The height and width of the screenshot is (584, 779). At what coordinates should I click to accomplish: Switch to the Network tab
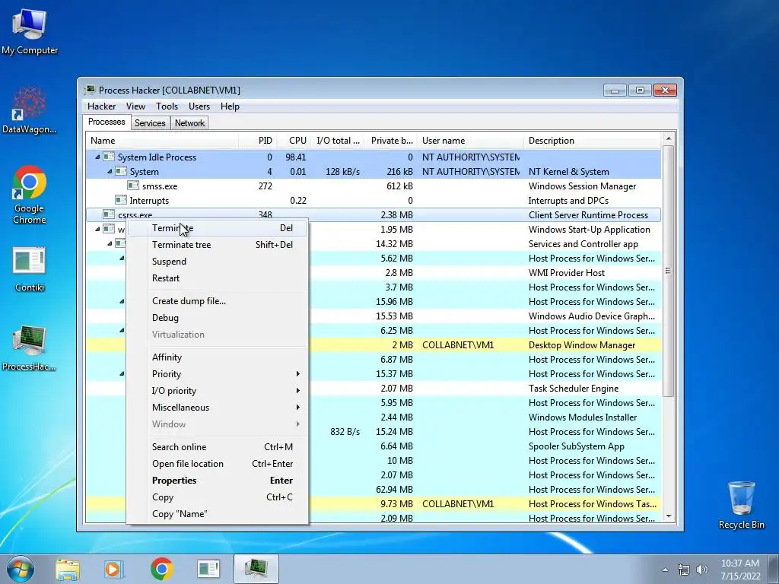(x=189, y=123)
